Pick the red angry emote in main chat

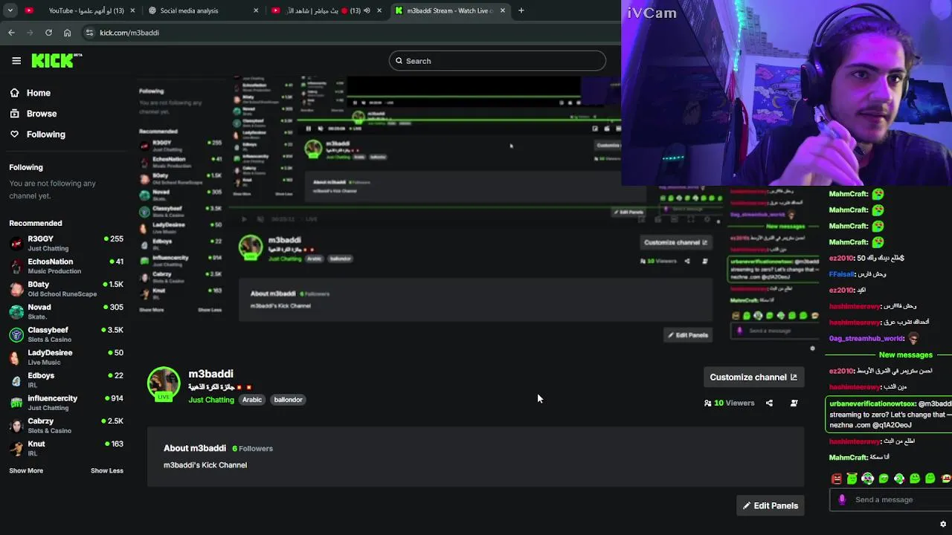[x=837, y=479]
